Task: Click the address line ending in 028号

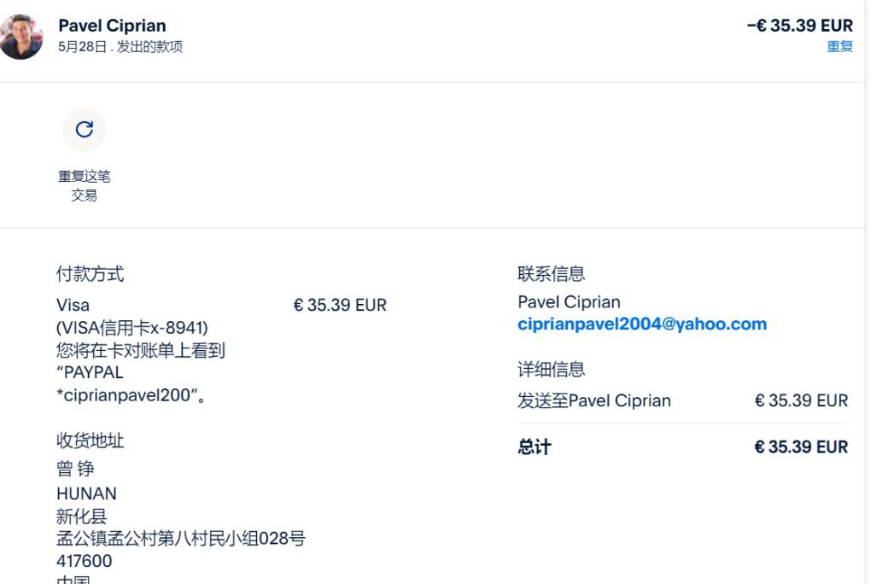Action: click(181, 539)
